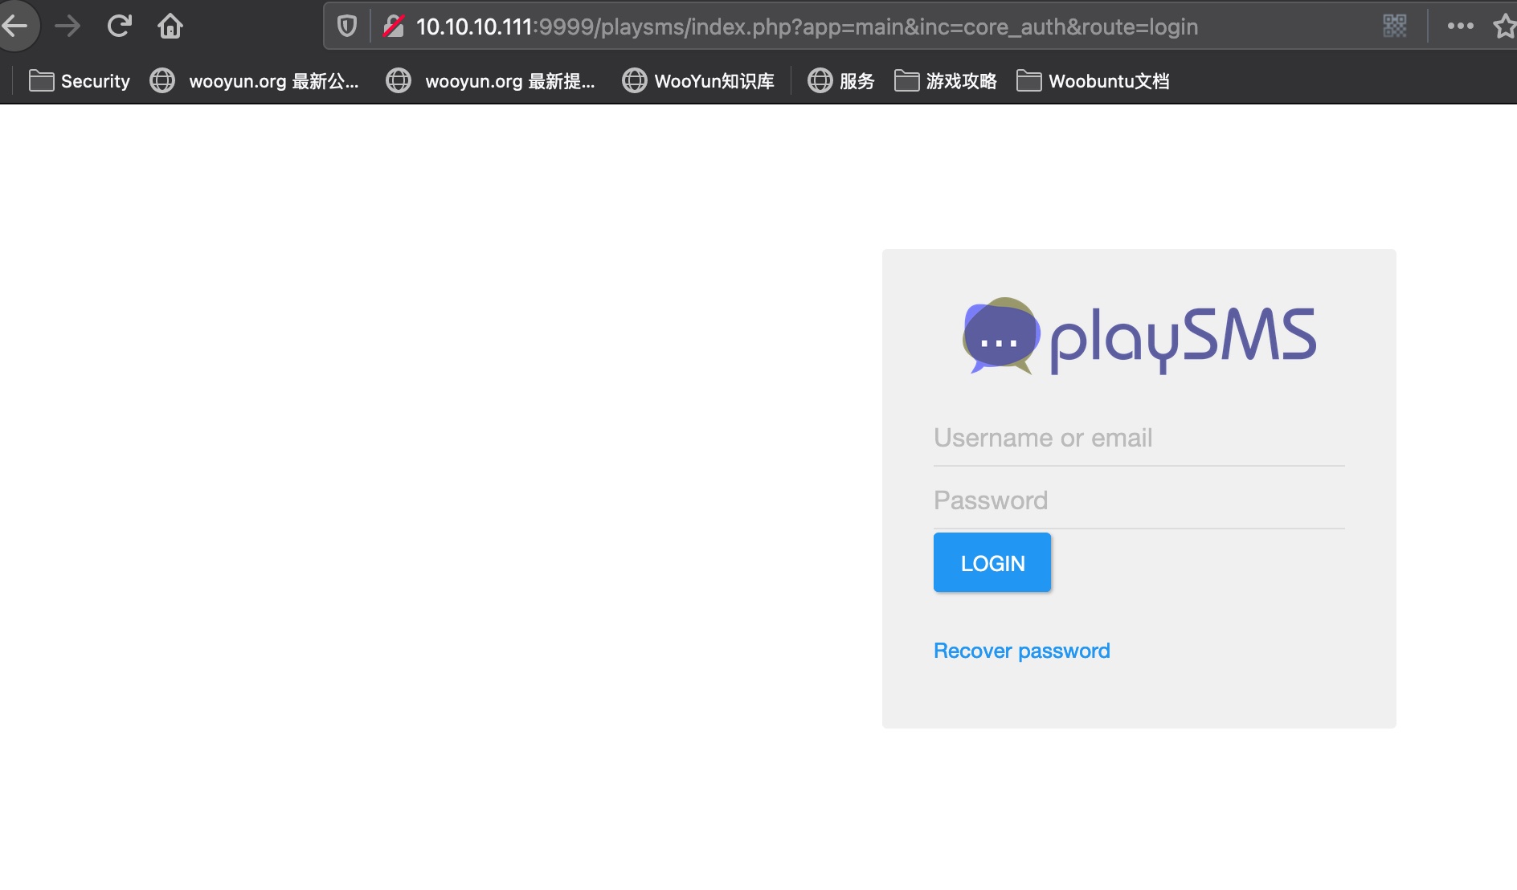The width and height of the screenshot is (1517, 890).
Task: Focus the Password field
Action: pos(1139,500)
